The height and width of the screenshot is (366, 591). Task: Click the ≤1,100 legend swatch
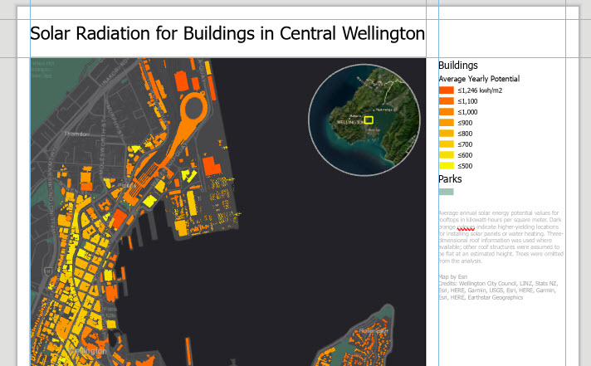(447, 101)
